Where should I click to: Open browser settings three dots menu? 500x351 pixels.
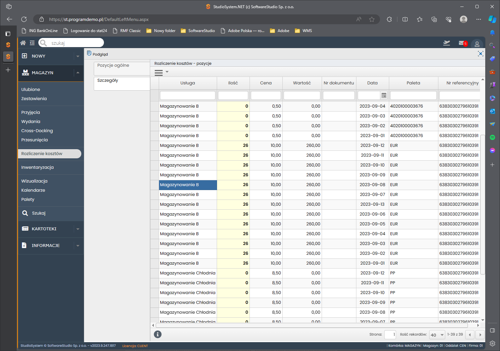[x=479, y=19]
